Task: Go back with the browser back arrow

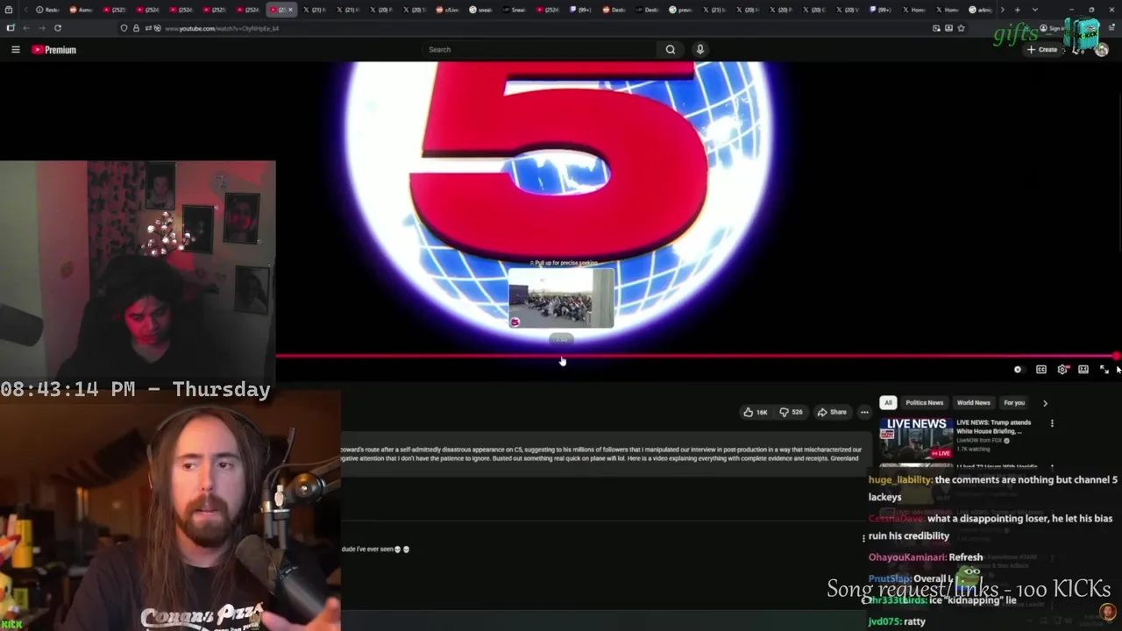Action: pos(25,28)
